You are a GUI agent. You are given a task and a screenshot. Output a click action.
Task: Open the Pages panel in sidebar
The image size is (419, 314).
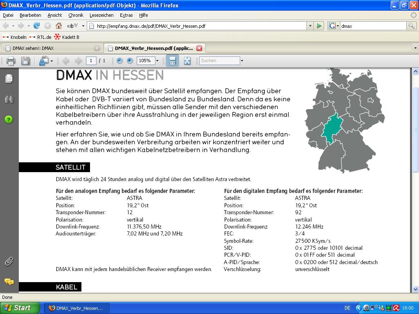pyautogui.click(x=9, y=78)
